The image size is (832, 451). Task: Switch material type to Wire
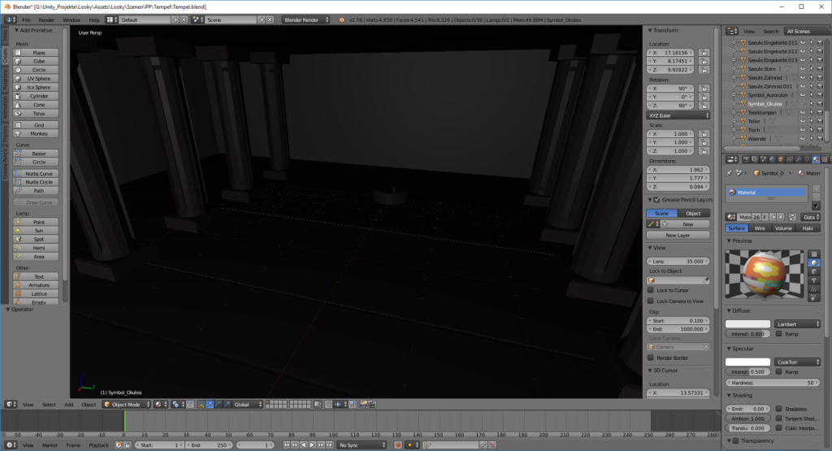pyautogui.click(x=760, y=228)
